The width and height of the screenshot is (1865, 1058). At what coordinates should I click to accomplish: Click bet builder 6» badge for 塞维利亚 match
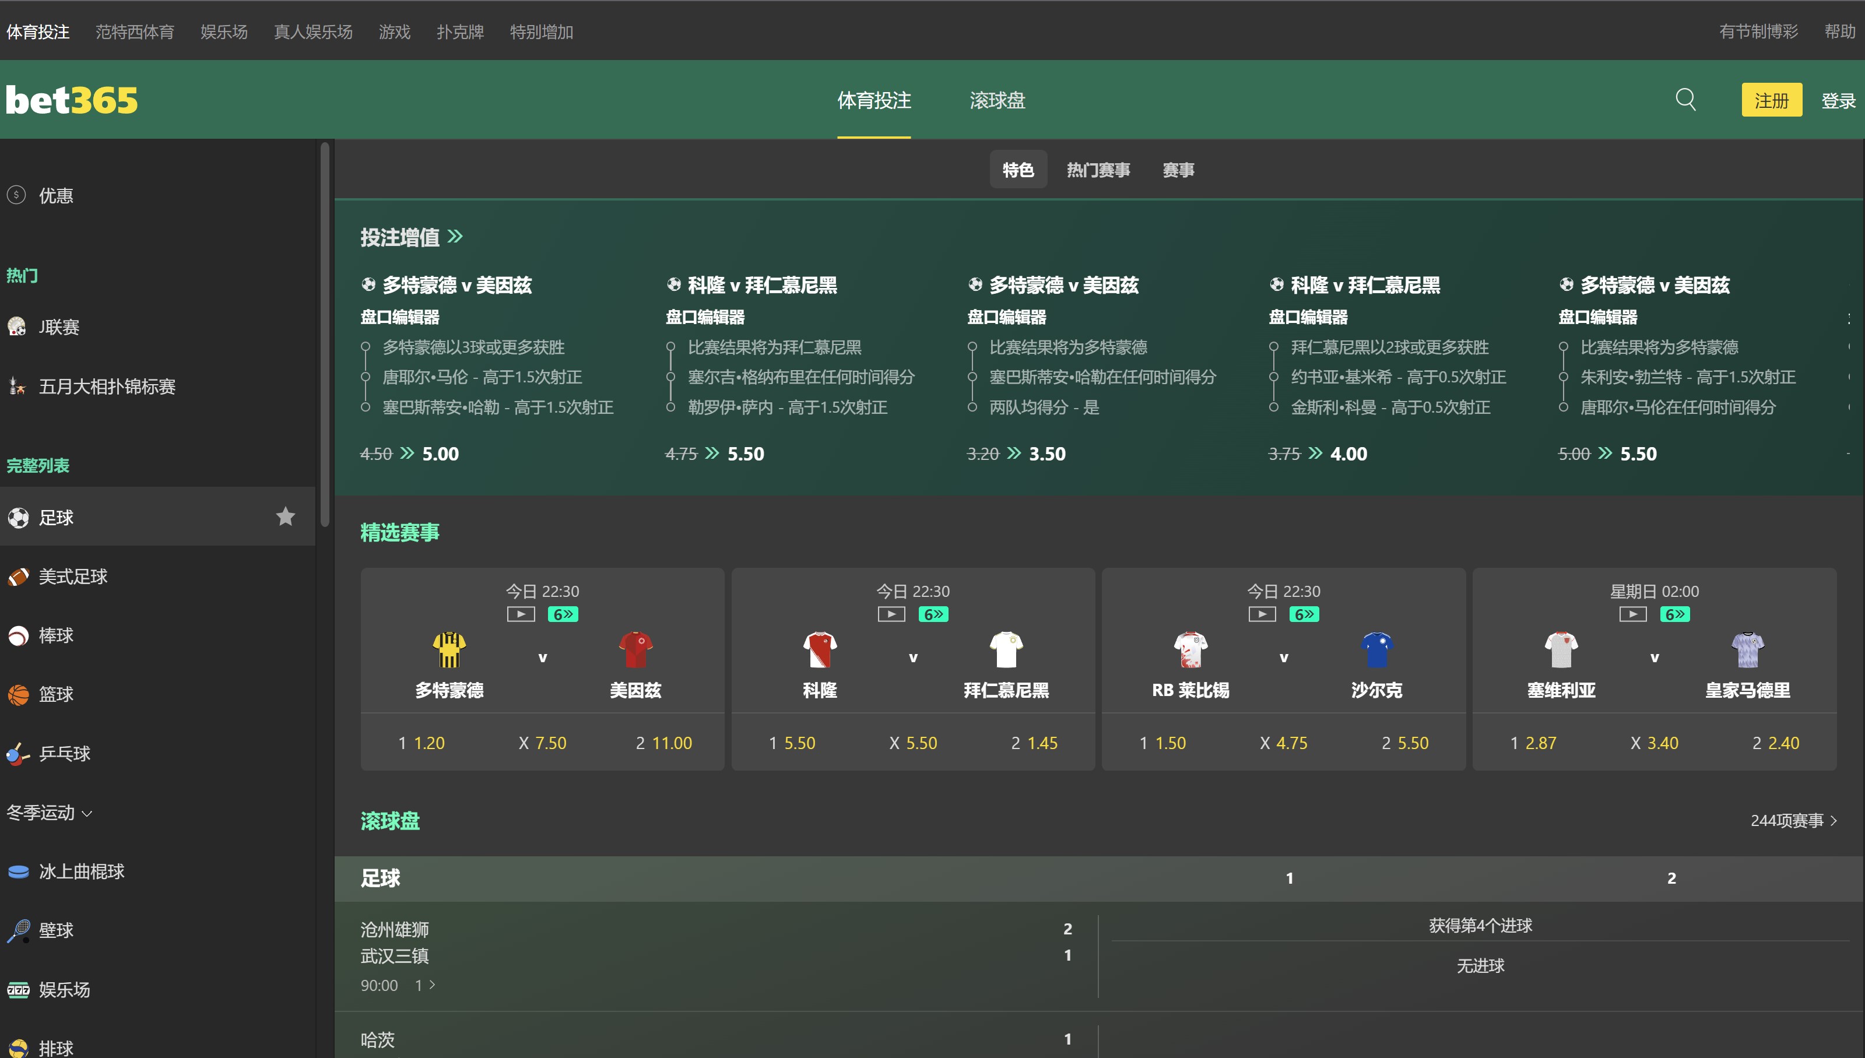click(1674, 614)
